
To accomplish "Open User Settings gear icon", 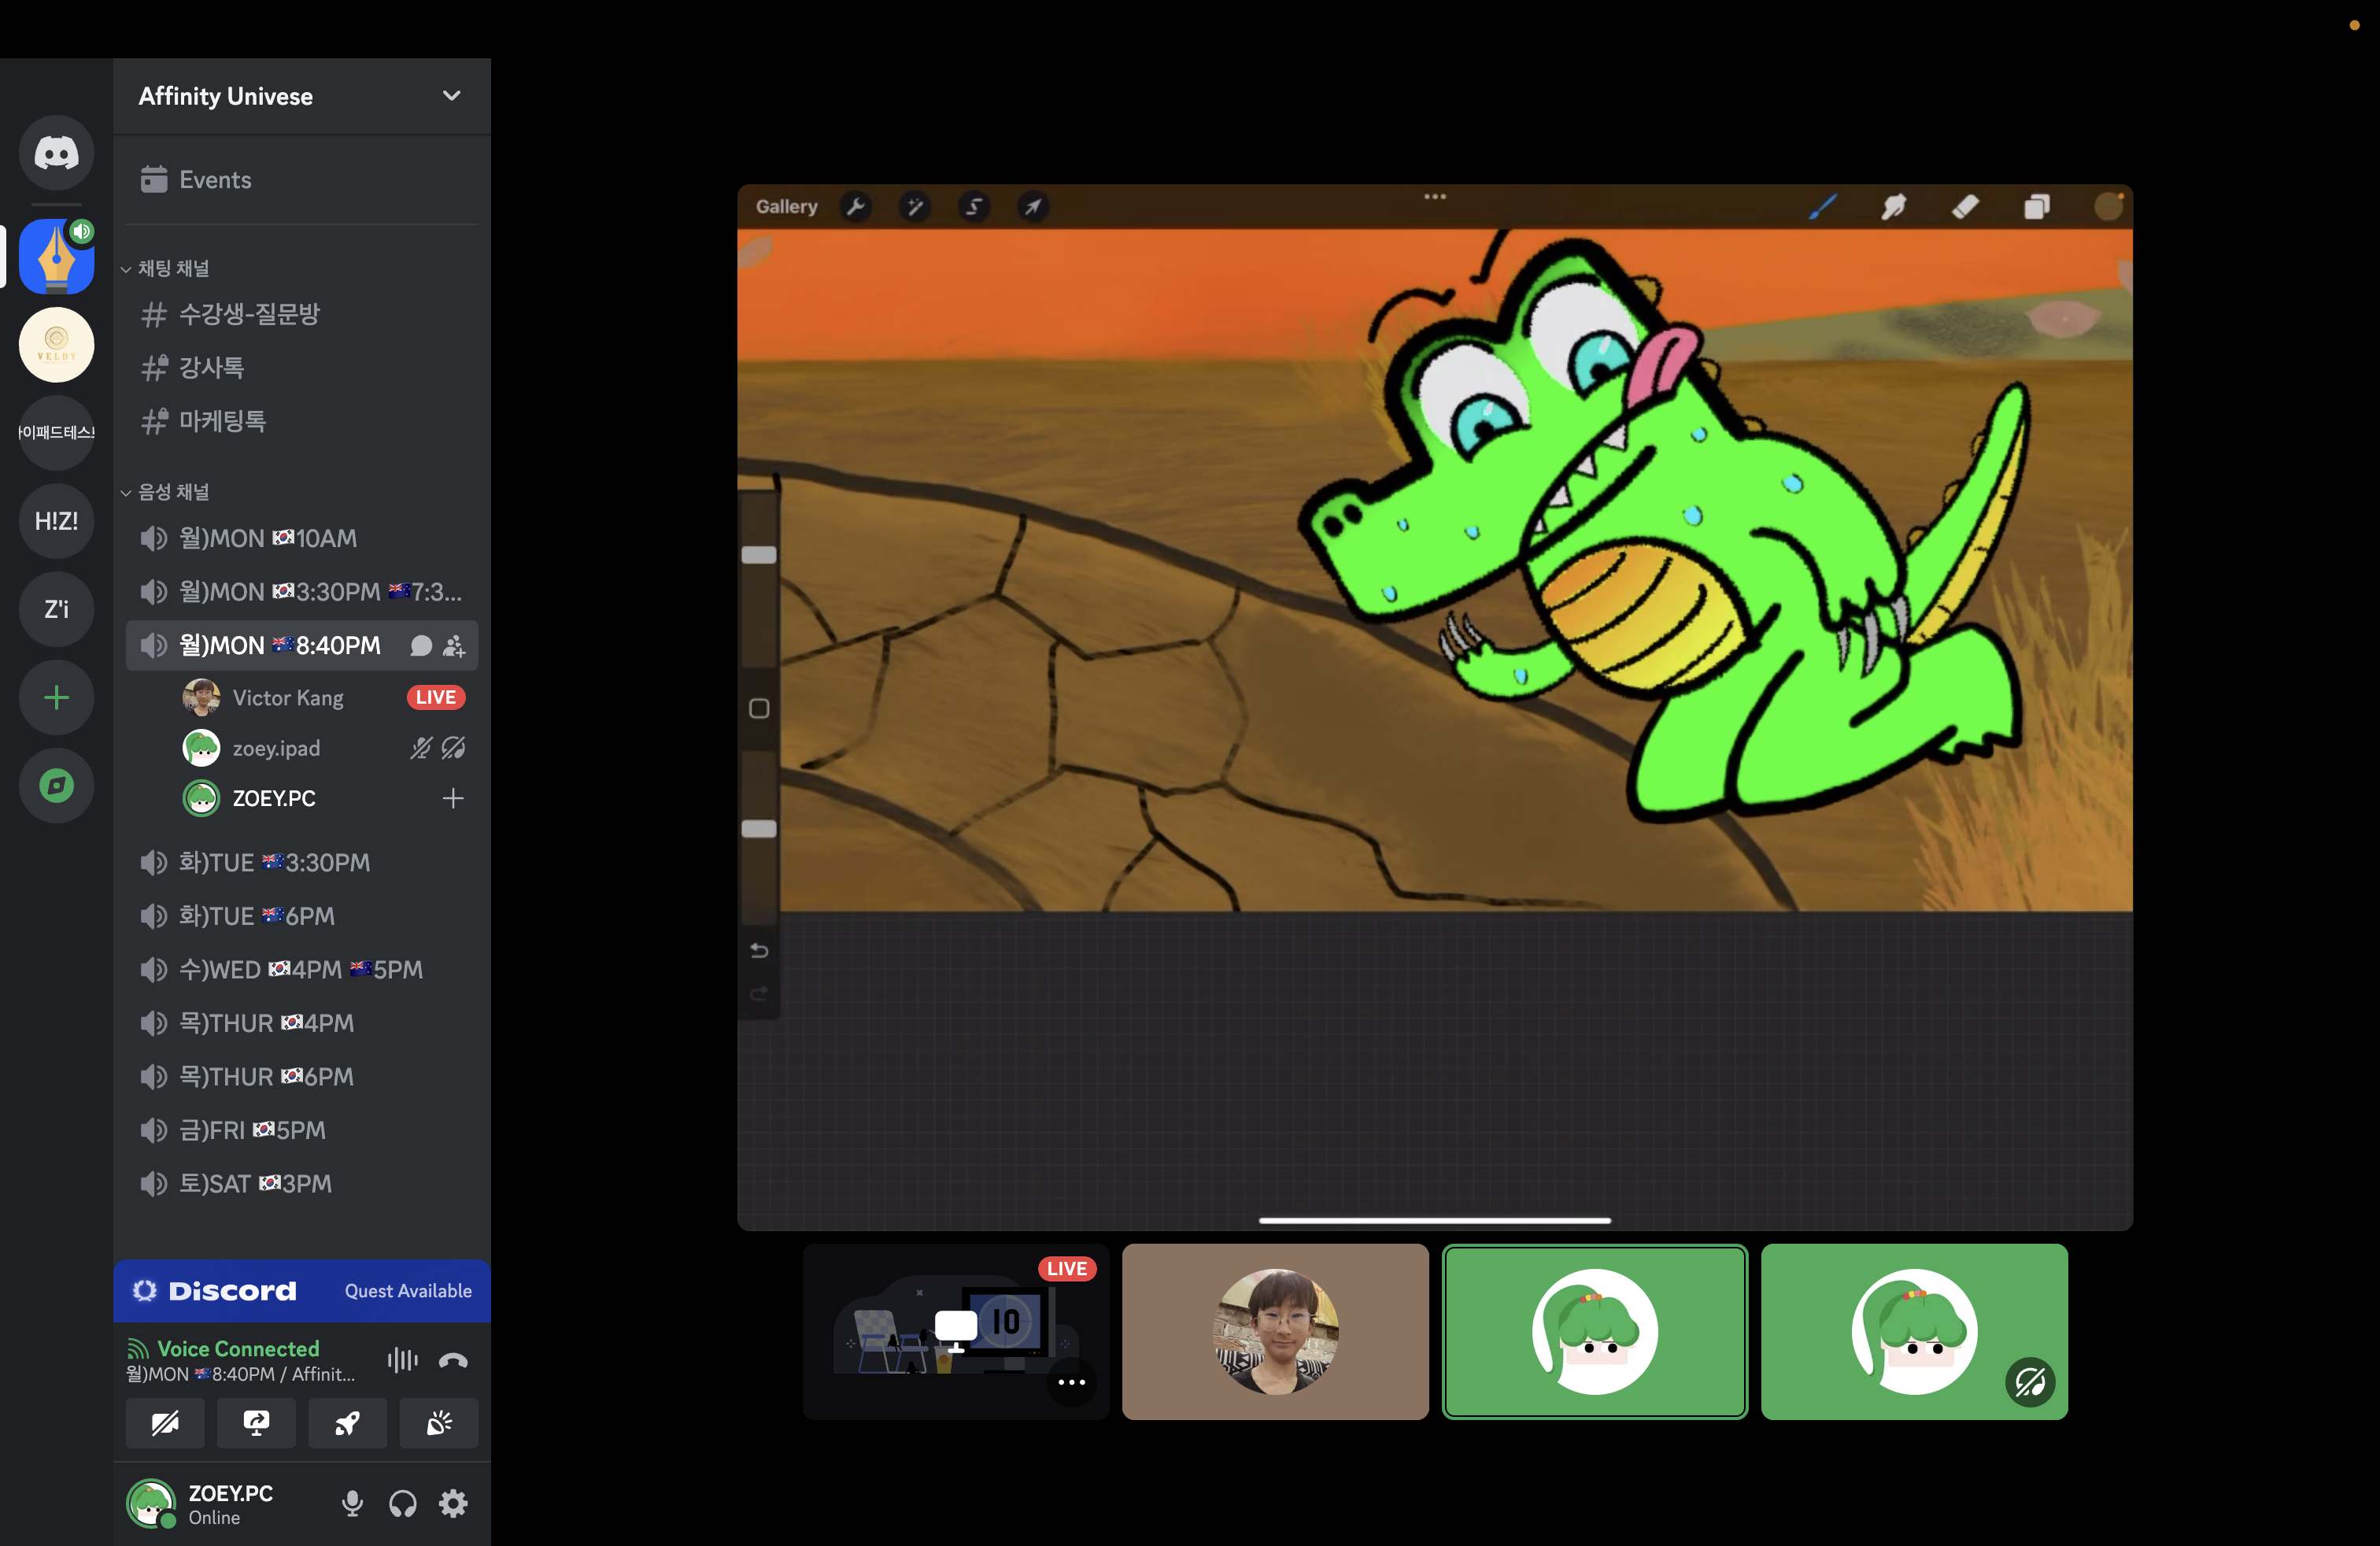I will pyautogui.click(x=453, y=1503).
